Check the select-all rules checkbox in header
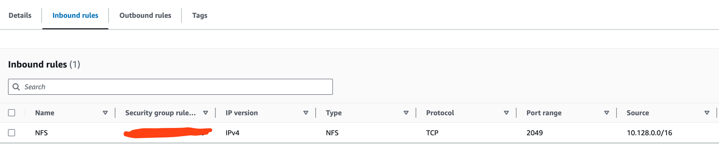719x148 pixels. pyautogui.click(x=12, y=113)
